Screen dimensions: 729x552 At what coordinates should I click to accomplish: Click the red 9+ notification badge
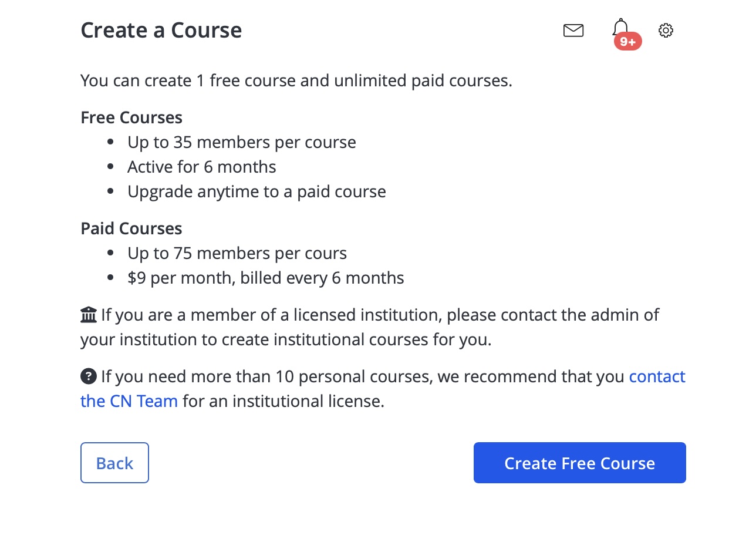point(628,42)
